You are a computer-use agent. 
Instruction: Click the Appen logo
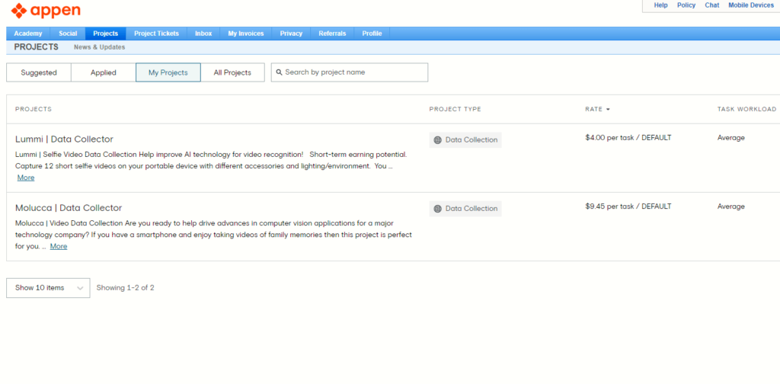point(45,11)
